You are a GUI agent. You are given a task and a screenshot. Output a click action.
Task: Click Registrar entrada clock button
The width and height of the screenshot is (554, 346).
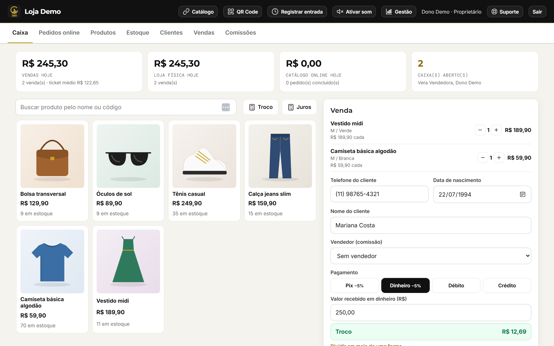click(x=297, y=12)
